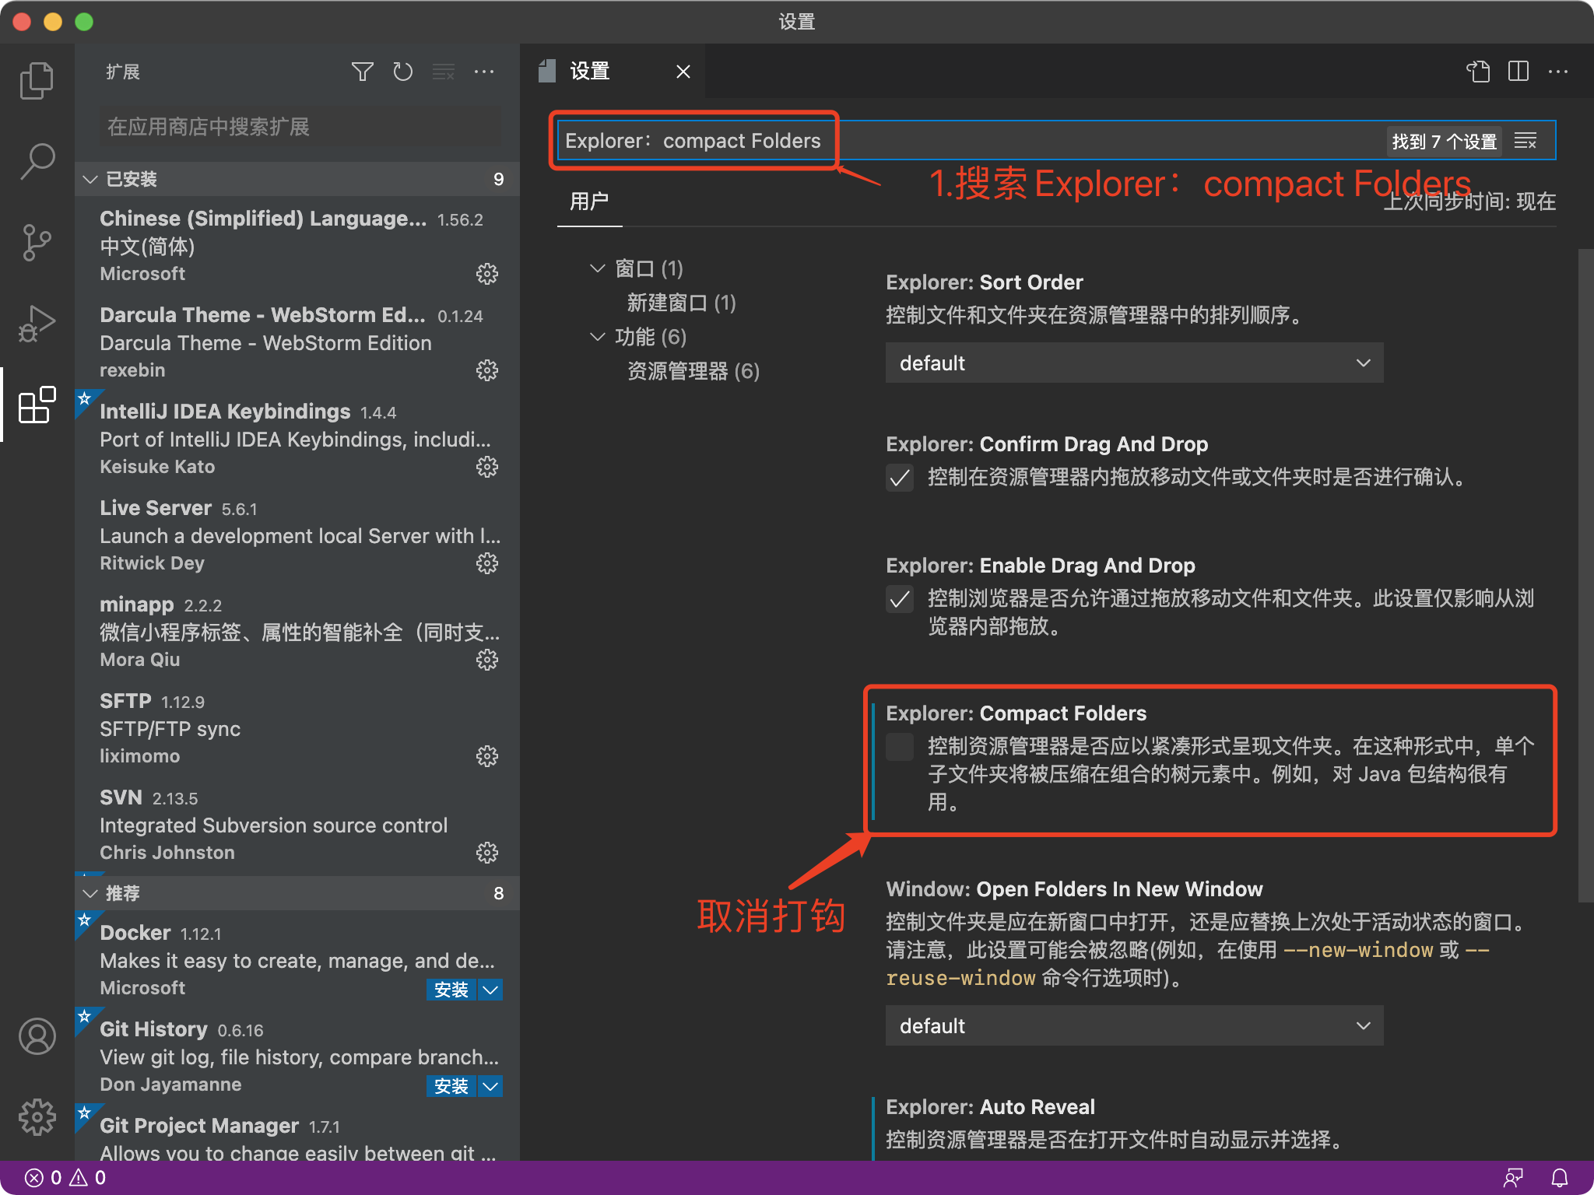1594x1195 pixels.
Task: Enable the Explorer: Compact Folders checkbox
Action: coord(900,747)
